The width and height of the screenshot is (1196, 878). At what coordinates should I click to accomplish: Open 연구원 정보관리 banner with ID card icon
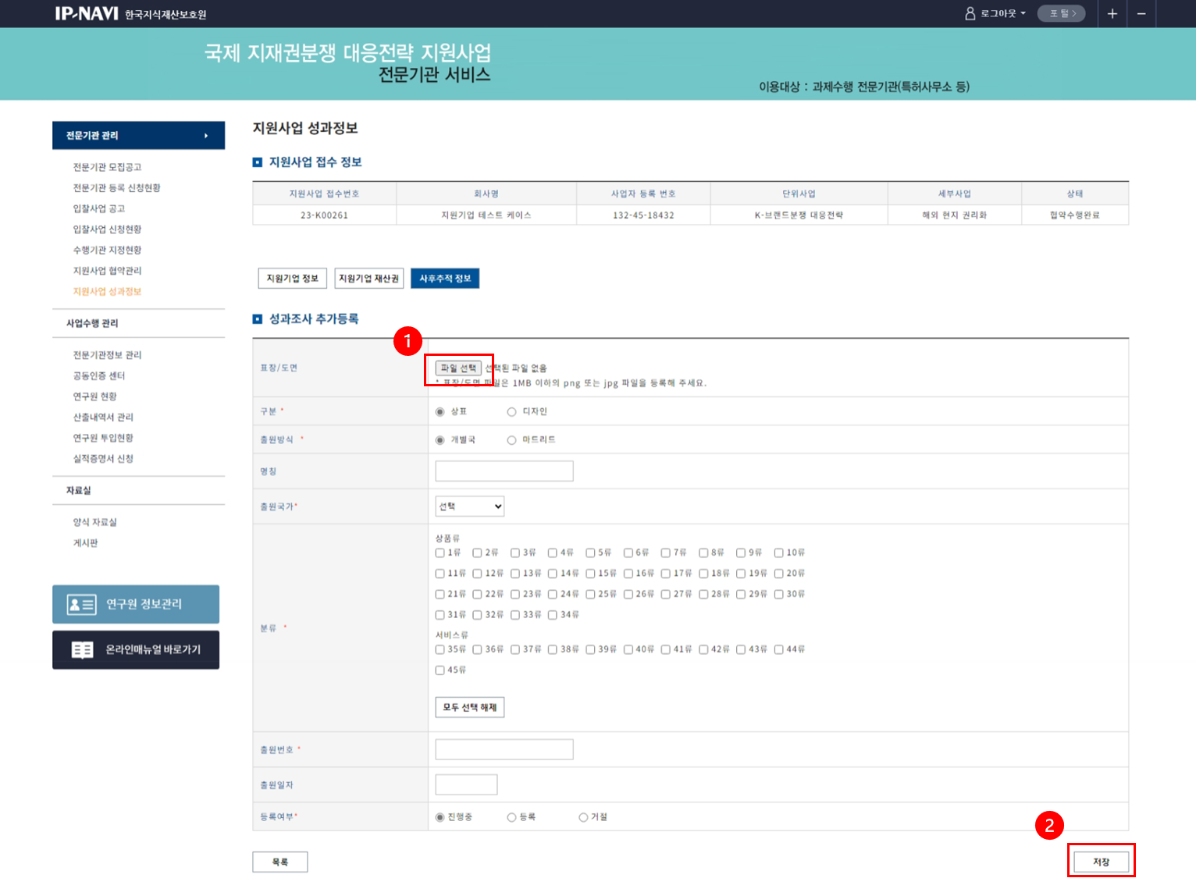(x=136, y=604)
